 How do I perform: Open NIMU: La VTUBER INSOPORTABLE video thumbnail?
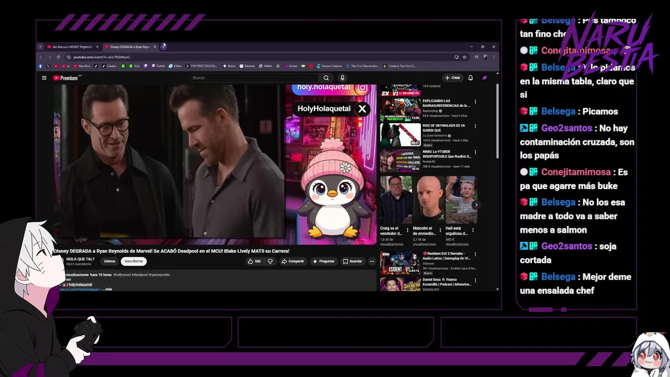pos(400,161)
